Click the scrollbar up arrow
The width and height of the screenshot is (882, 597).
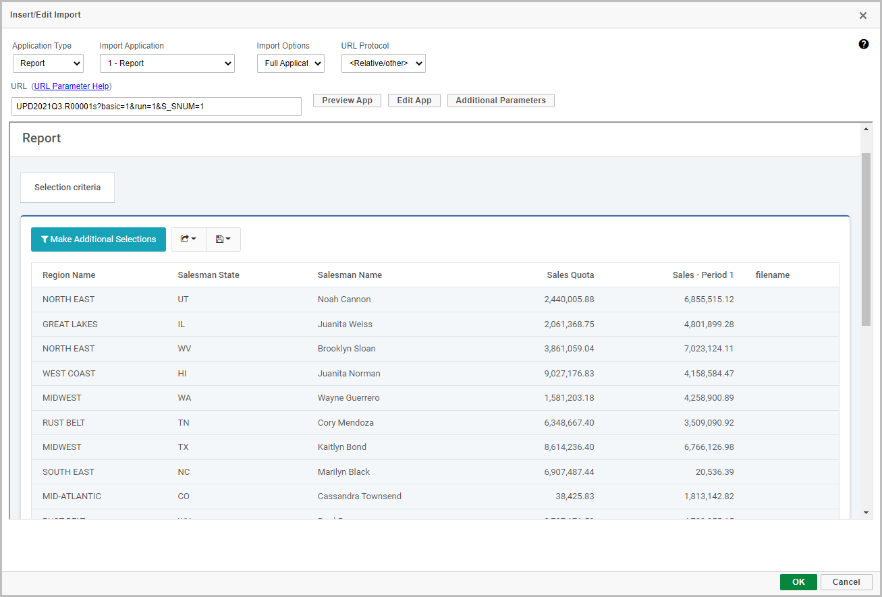coord(866,129)
